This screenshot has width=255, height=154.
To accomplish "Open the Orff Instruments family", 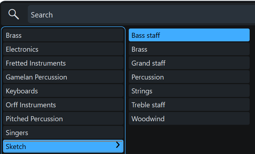I will [63, 105].
